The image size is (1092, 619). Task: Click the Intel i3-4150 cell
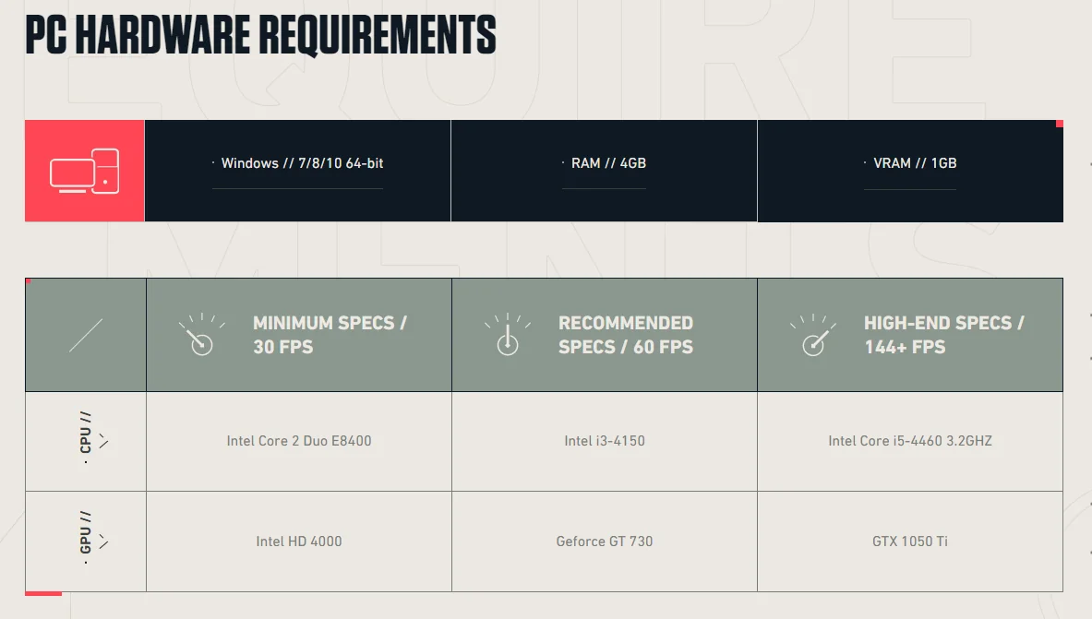605,441
